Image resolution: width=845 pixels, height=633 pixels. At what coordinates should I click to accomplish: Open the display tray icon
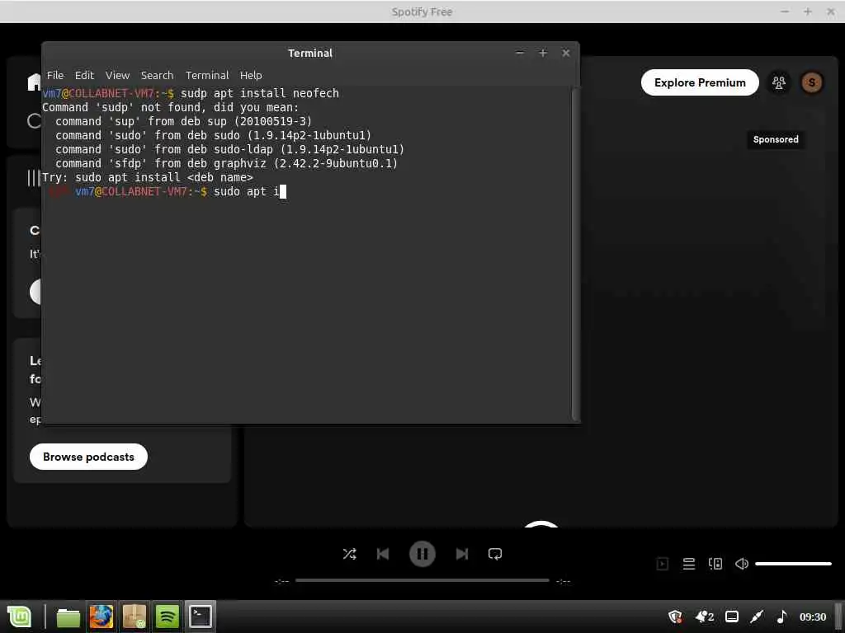click(732, 617)
